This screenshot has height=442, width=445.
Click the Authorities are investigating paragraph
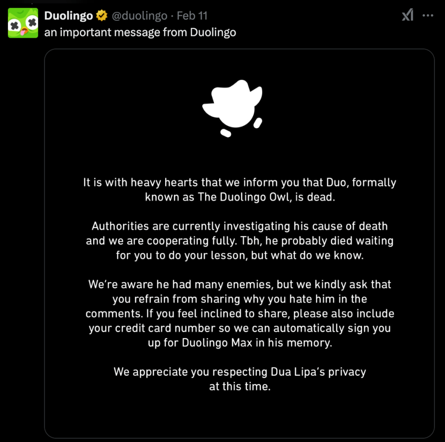pyautogui.click(x=239, y=240)
